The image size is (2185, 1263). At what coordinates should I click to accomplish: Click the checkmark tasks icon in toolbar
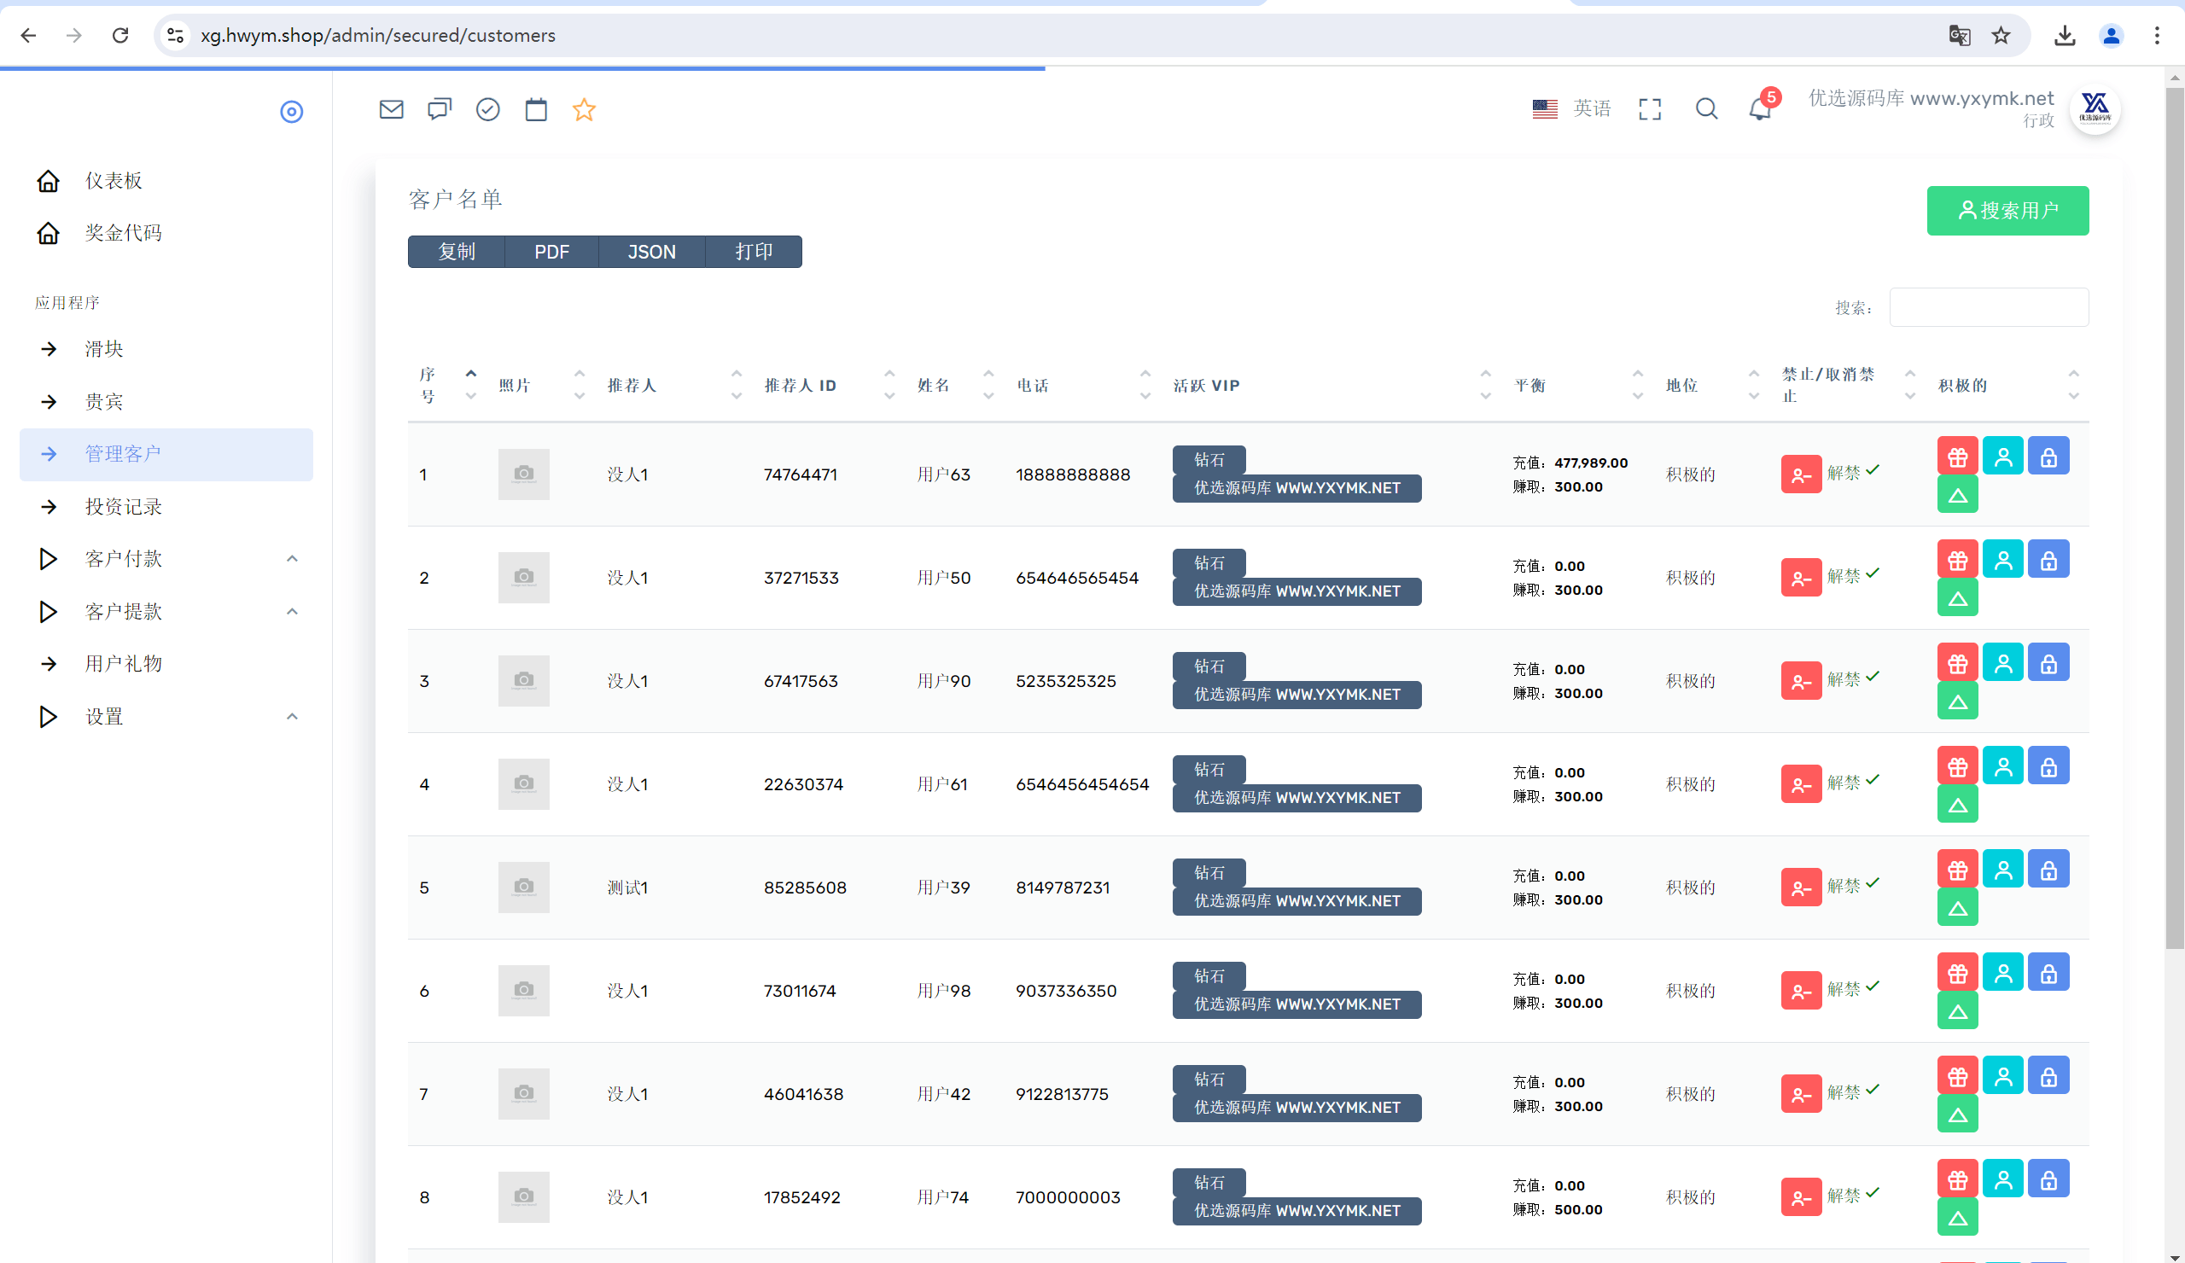click(488, 109)
